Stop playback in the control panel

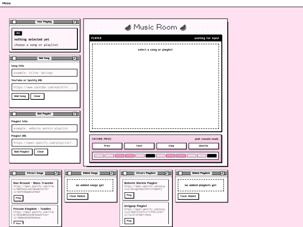171,146
